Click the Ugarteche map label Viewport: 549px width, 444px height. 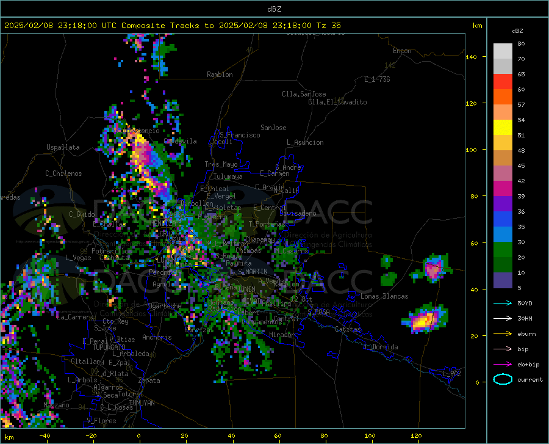pos(165,305)
